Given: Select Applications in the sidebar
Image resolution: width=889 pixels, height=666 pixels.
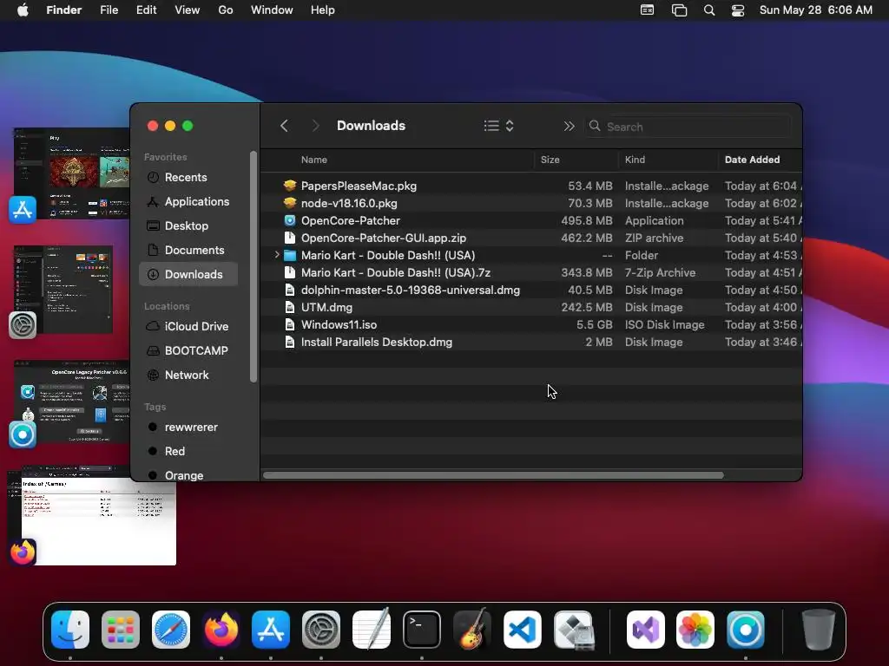Looking at the screenshot, I should pyautogui.click(x=188, y=201).
